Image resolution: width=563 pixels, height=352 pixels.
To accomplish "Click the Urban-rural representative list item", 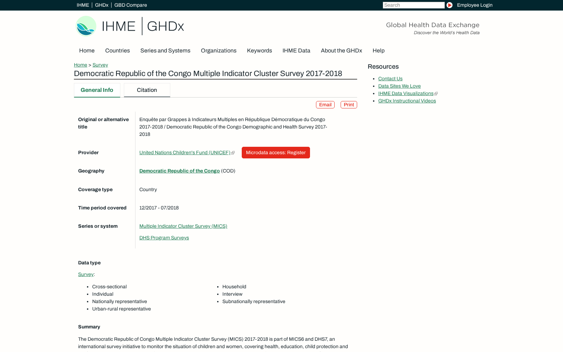I will (x=121, y=309).
